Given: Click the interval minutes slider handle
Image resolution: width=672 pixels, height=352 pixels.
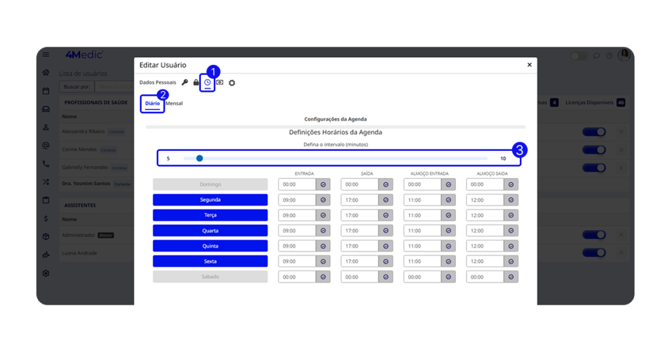Looking at the screenshot, I should (x=199, y=158).
